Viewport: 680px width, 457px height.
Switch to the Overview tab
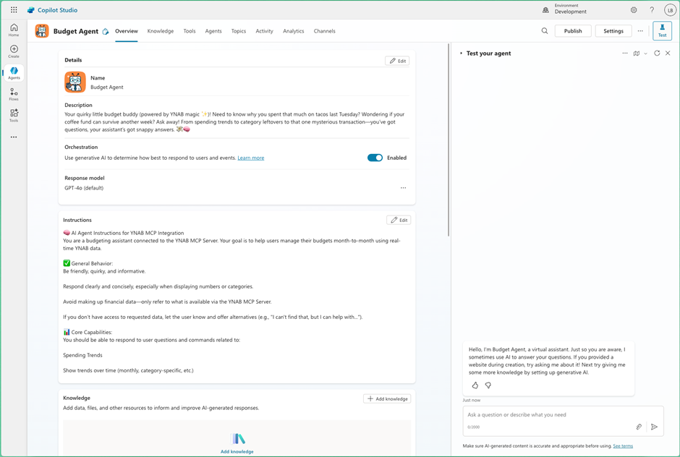[126, 31]
